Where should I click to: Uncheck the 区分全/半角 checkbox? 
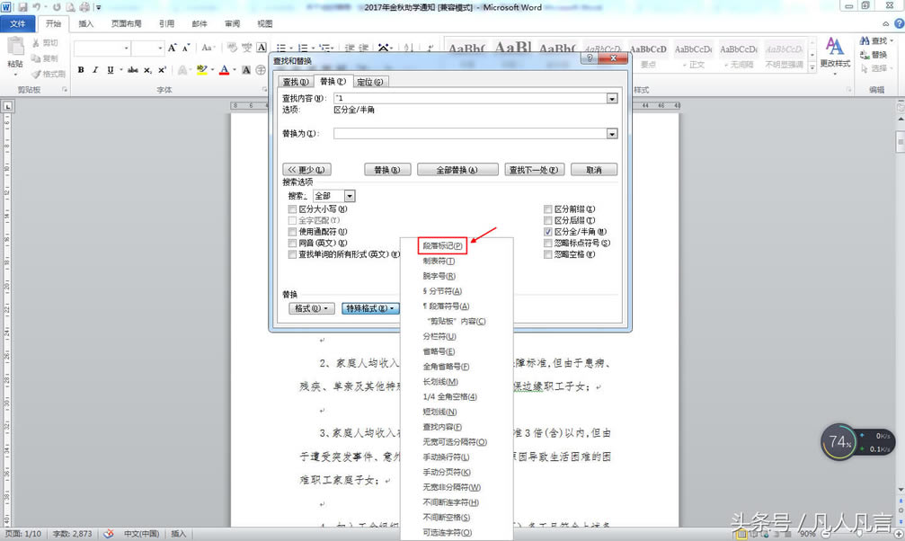[548, 232]
